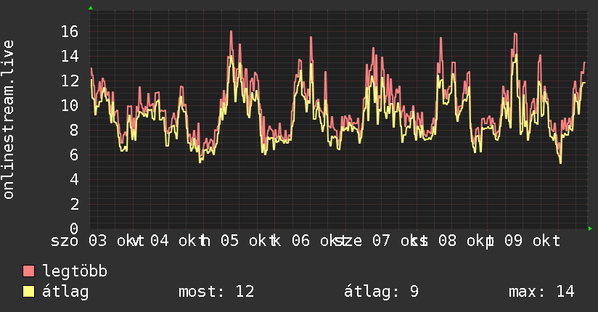Click the y-axis label '8'
Viewport: 598px width, 312px height.
tap(74, 130)
